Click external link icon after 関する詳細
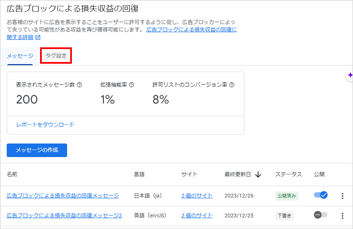 (38, 37)
